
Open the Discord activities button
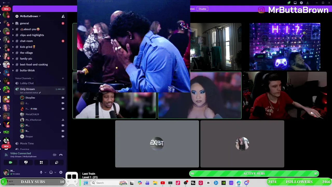pos(41,162)
